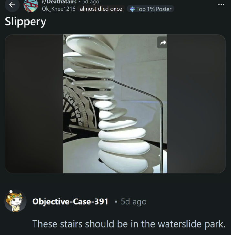Open the r/DeathStairs community avatar
231x235 pixels.
(x=31, y=5)
